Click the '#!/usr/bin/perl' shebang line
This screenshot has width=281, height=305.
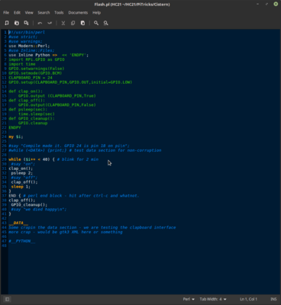pyautogui.click(x=27, y=32)
